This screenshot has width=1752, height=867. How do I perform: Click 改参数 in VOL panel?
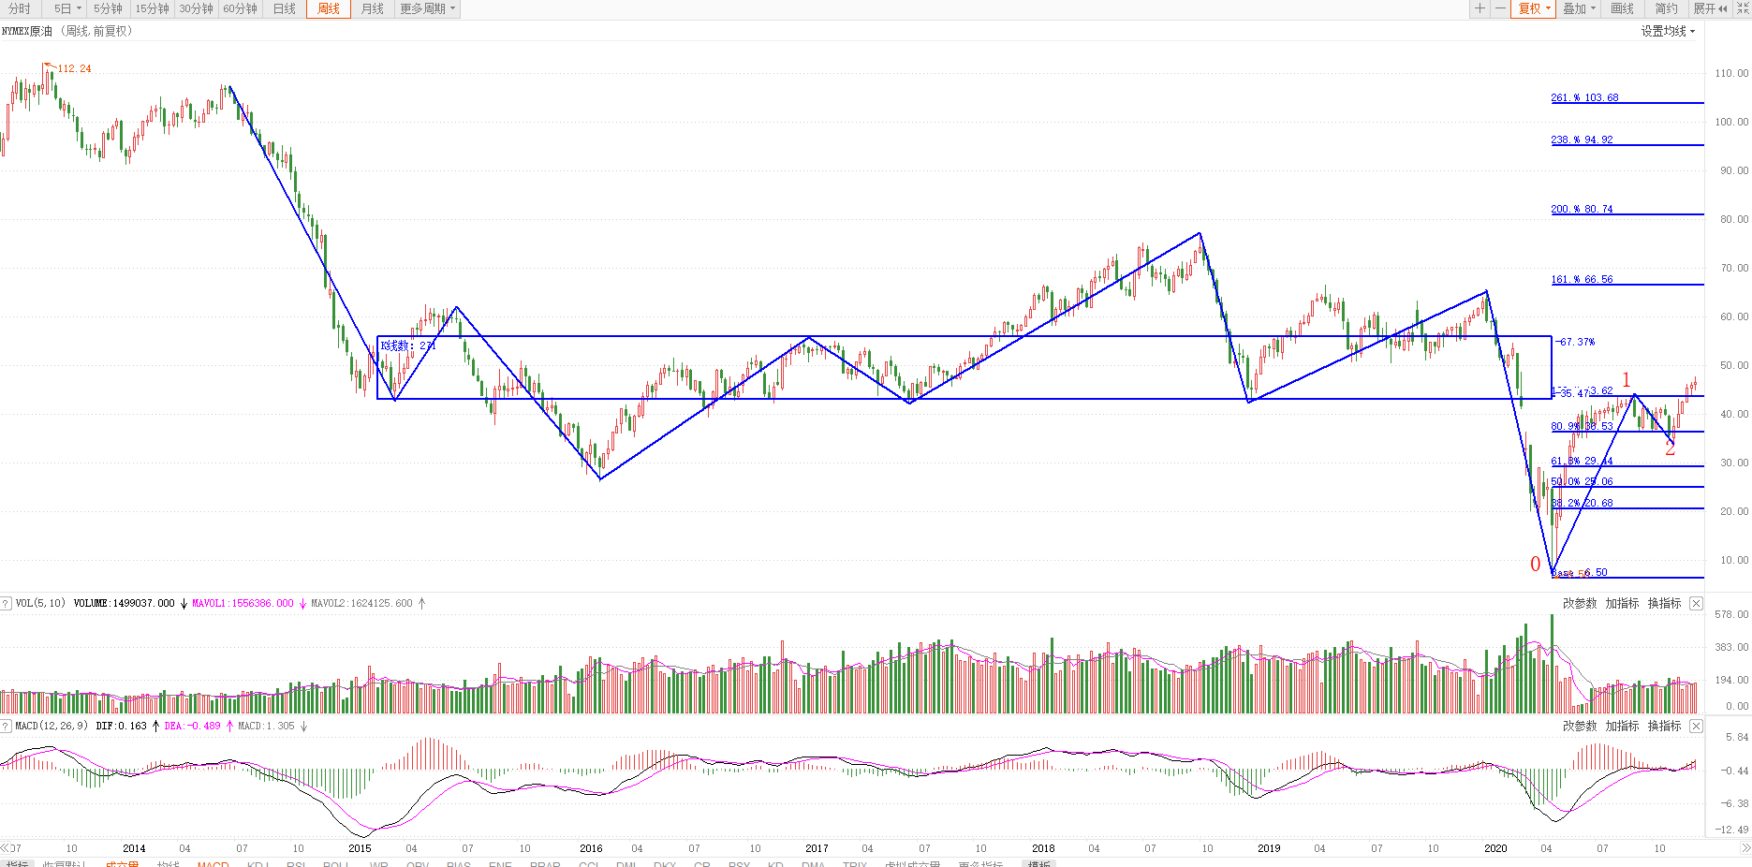[x=1580, y=604]
